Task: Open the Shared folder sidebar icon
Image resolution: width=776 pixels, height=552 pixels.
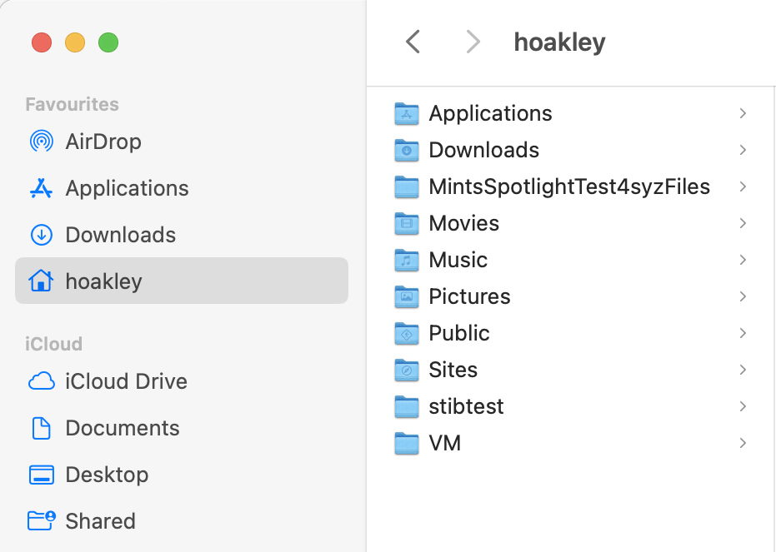Action: tap(41, 521)
